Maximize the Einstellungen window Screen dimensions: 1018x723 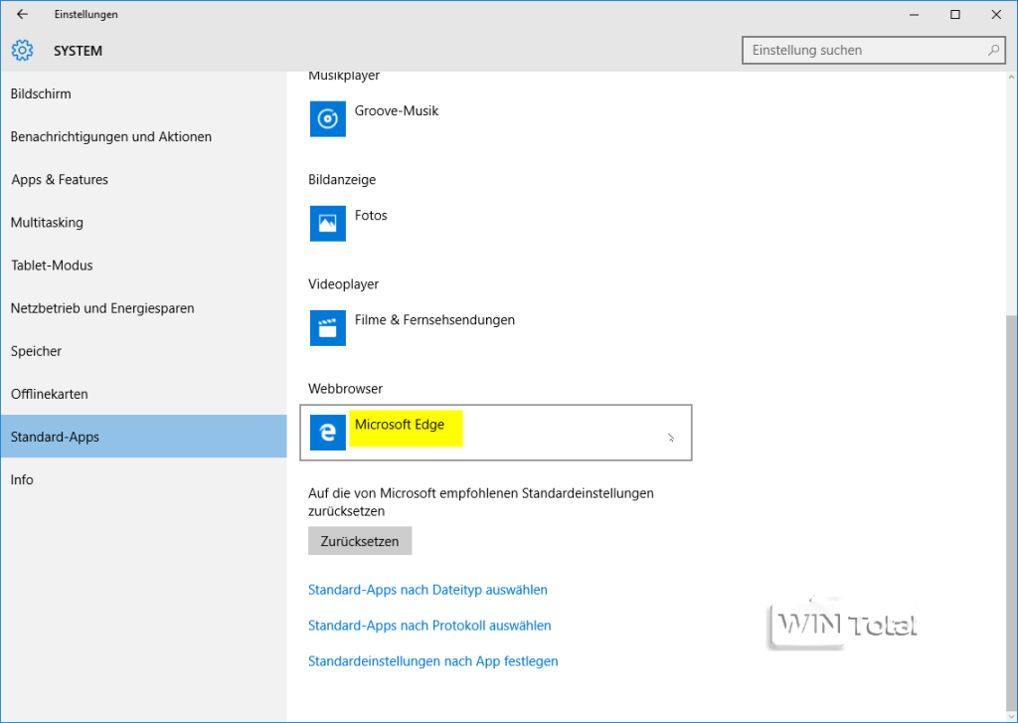coord(955,14)
